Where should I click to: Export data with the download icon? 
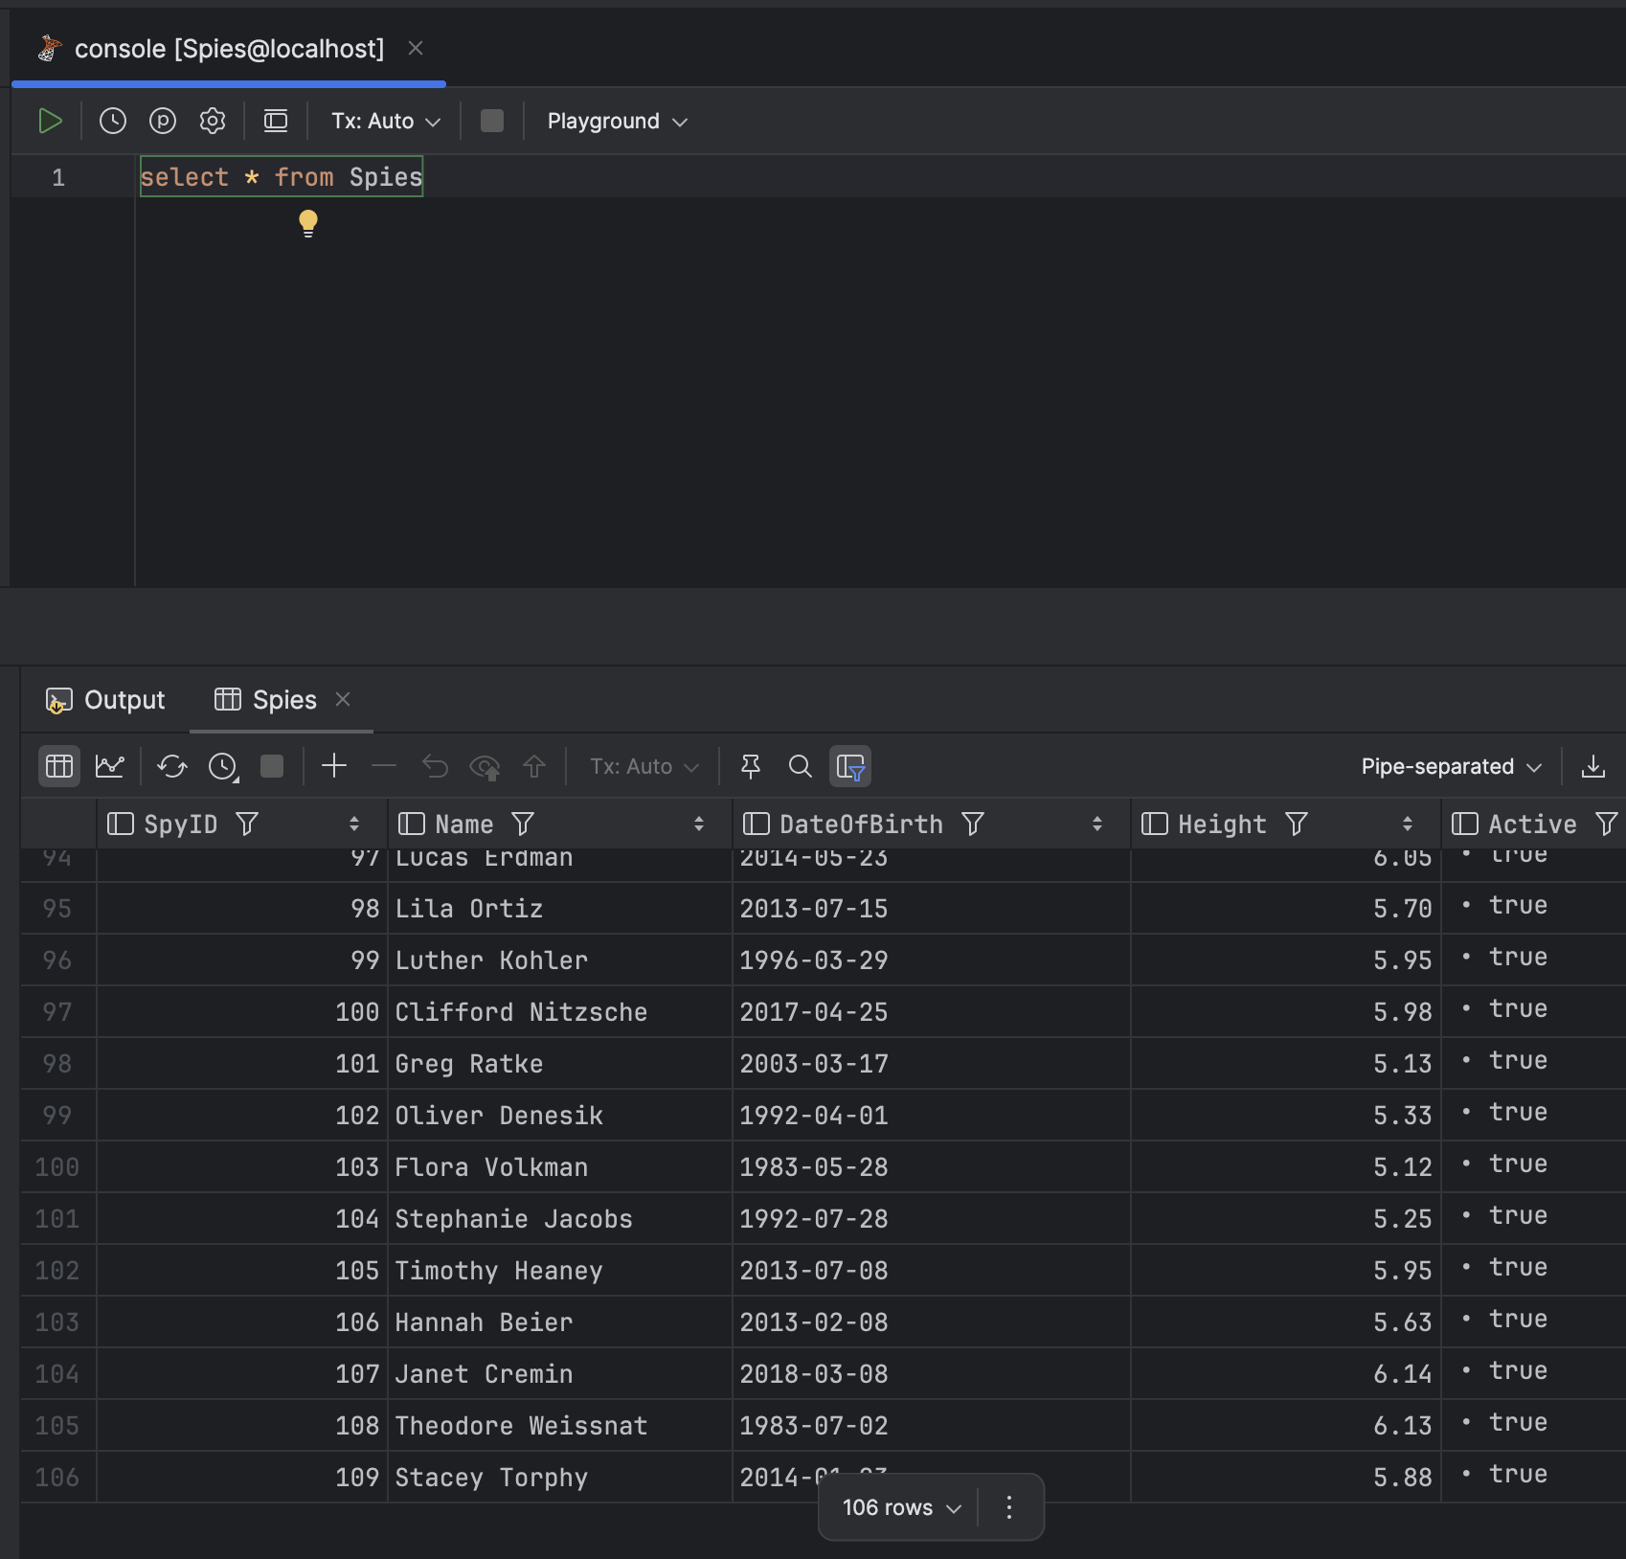1593,766
